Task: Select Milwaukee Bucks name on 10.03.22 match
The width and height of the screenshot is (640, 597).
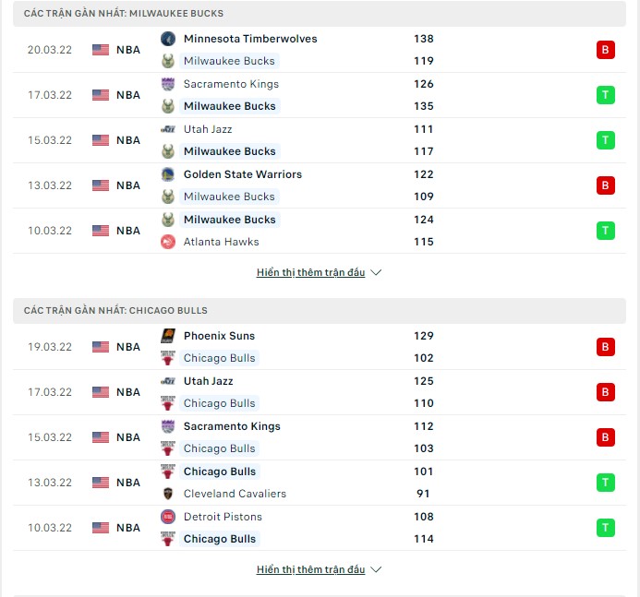Action: [x=230, y=220]
